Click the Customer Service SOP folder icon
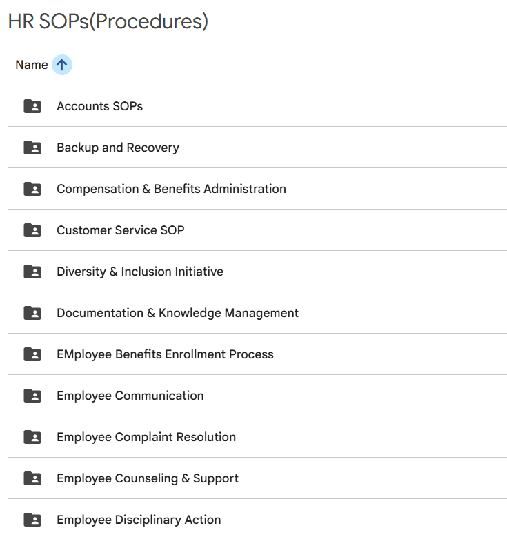Viewport: 507px width, 539px height. [x=32, y=230]
